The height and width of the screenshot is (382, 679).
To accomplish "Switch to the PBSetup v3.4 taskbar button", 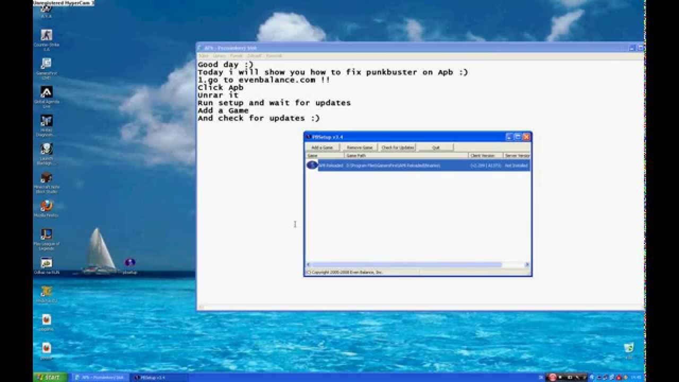I will (x=158, y=377).
